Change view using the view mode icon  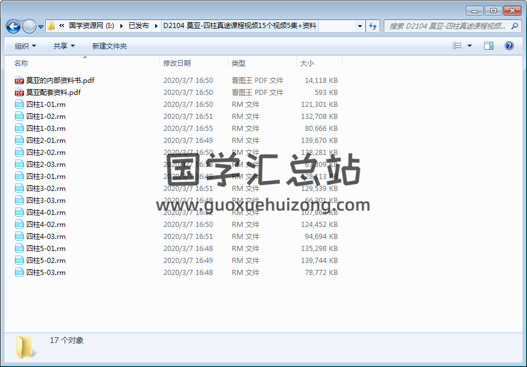(x=457, y=45)
